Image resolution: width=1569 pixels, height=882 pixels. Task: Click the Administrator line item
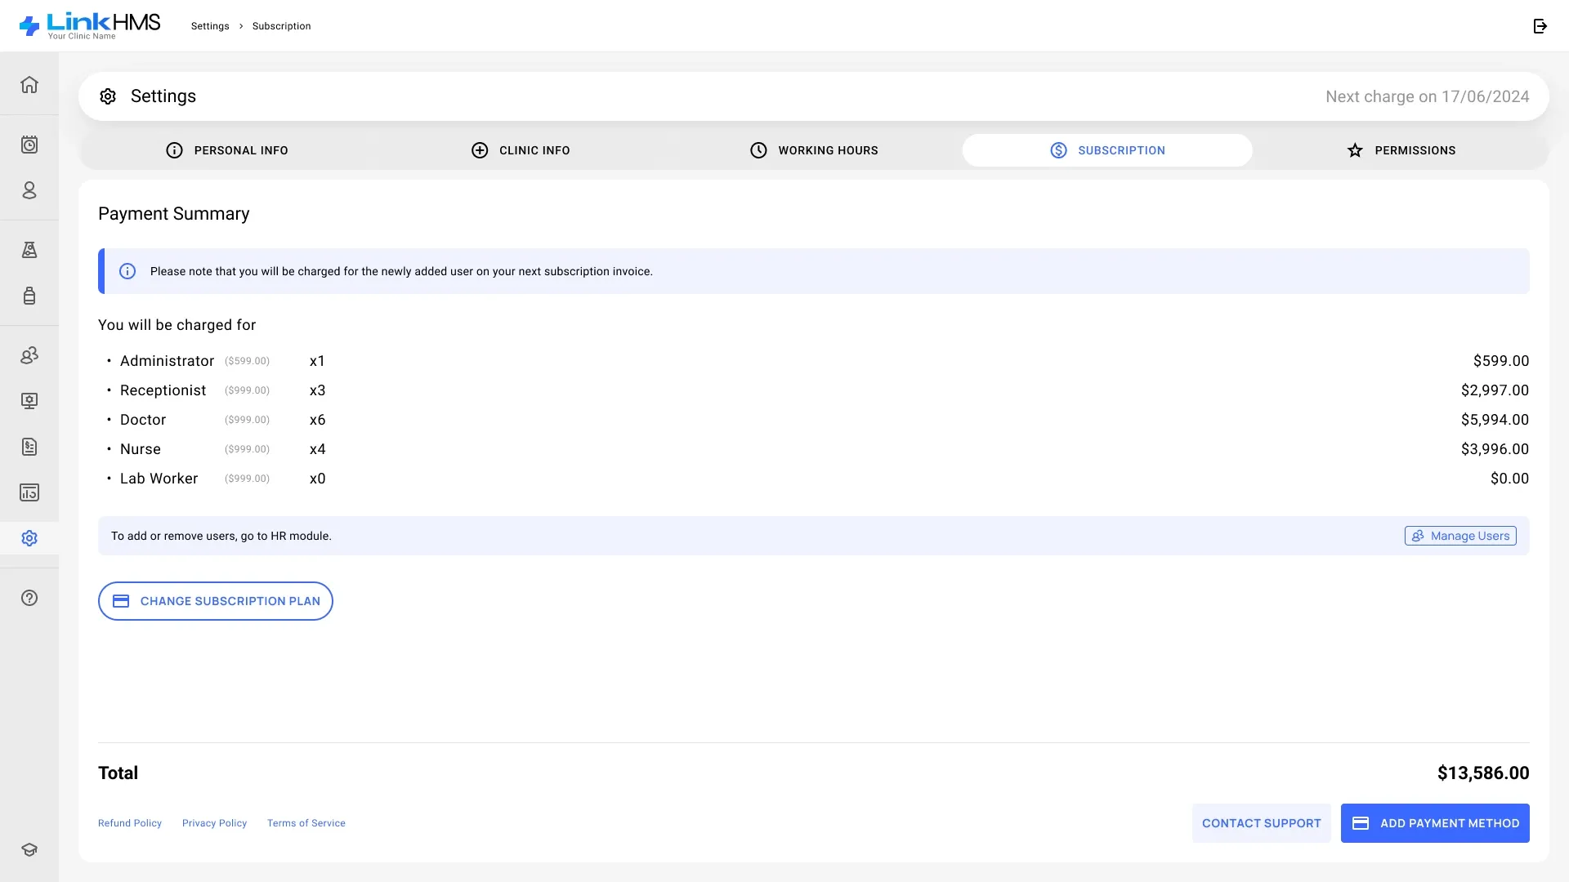[814, 361]
